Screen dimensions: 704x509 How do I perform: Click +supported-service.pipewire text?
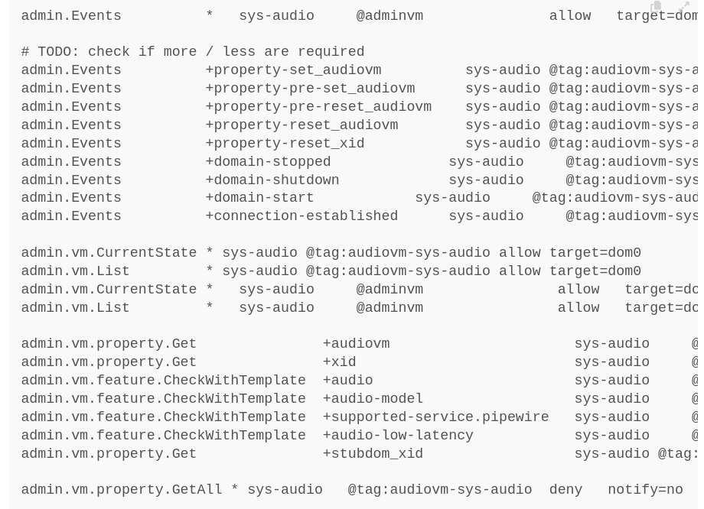click(x=436, y=417)
